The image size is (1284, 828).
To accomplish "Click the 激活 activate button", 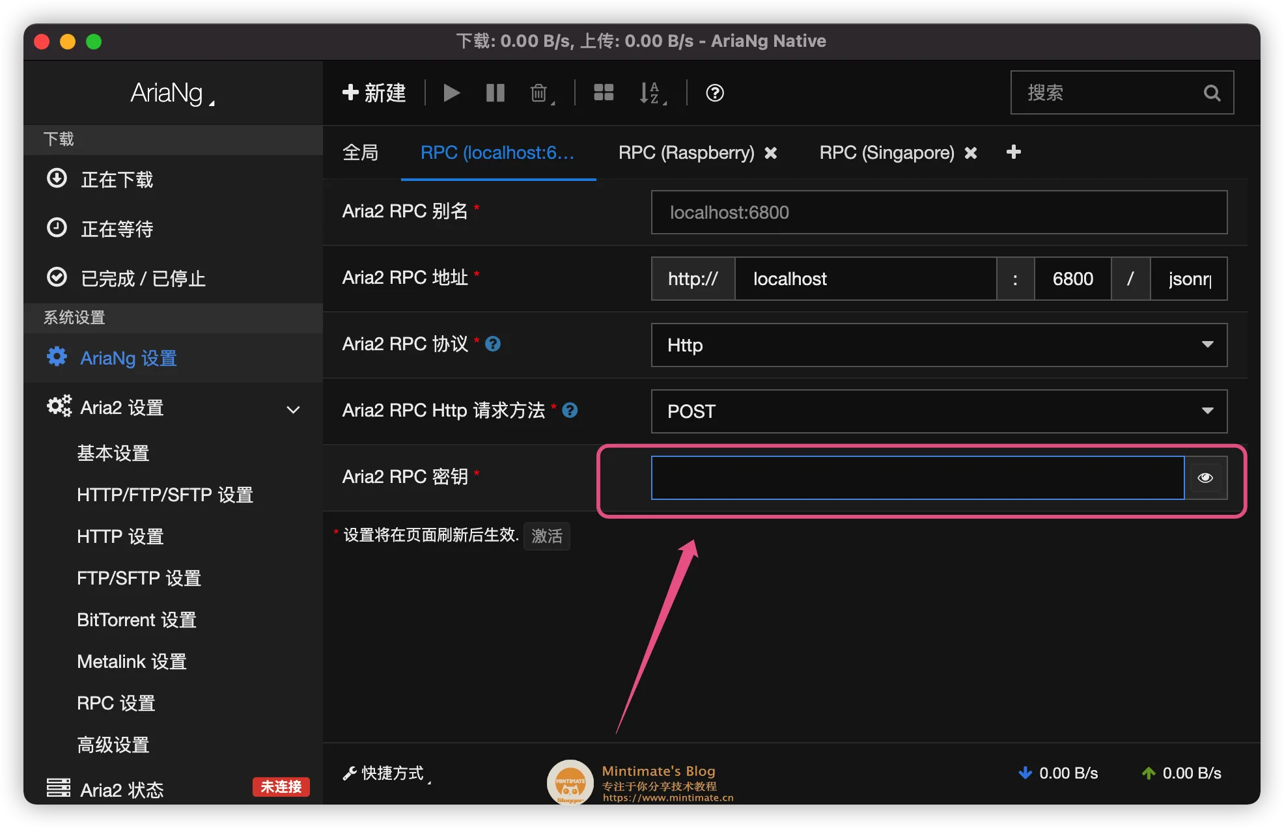I will [547, 536].
